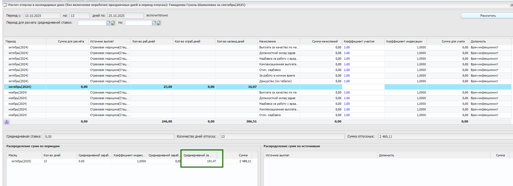513x186 pixels.
Task: Click 'Источник выплат' header in sources panel
Action: pos(278,155)
